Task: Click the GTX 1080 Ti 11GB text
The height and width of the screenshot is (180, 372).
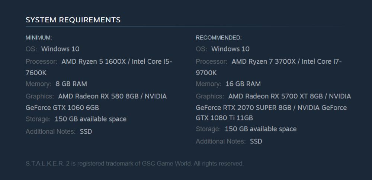Action: [x=224, y=118]
